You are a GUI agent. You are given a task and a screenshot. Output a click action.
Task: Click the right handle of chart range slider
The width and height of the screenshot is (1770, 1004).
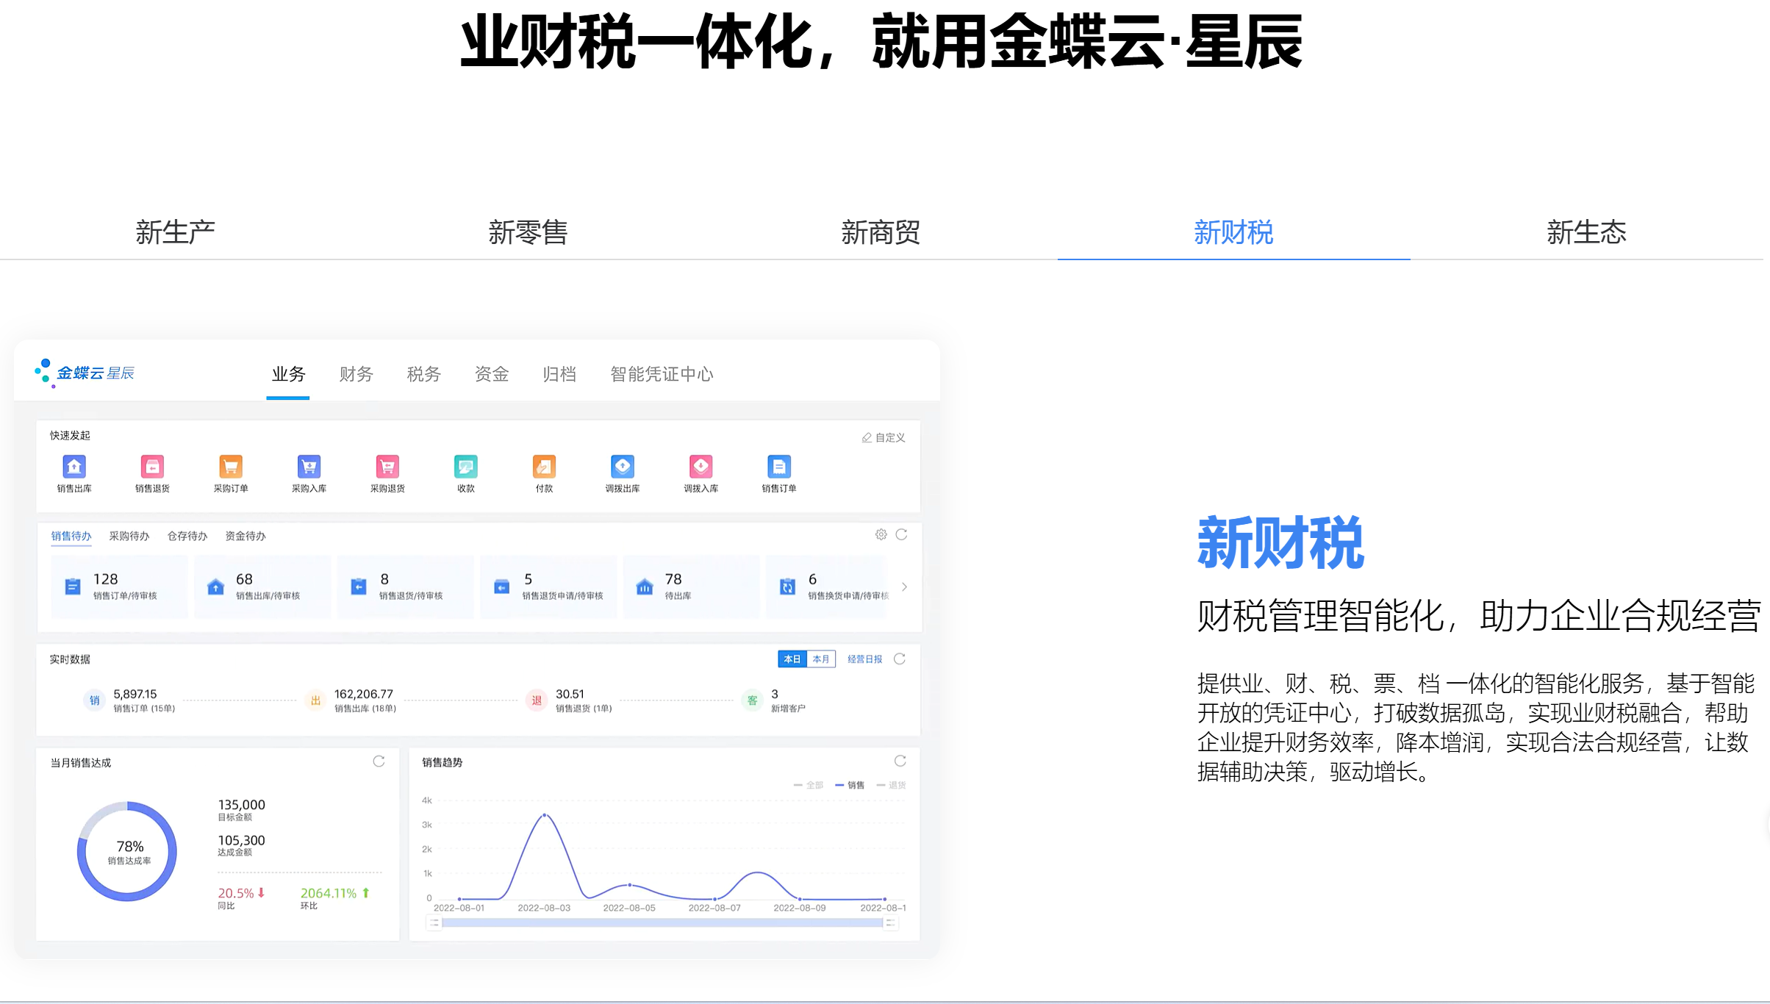coord(890,923)
